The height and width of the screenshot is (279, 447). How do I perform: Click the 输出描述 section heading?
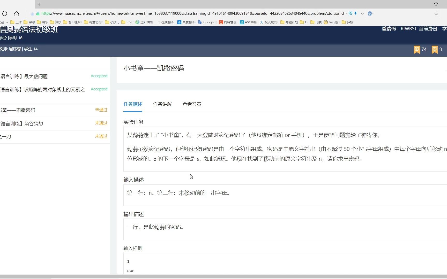[x=133, y=214]
